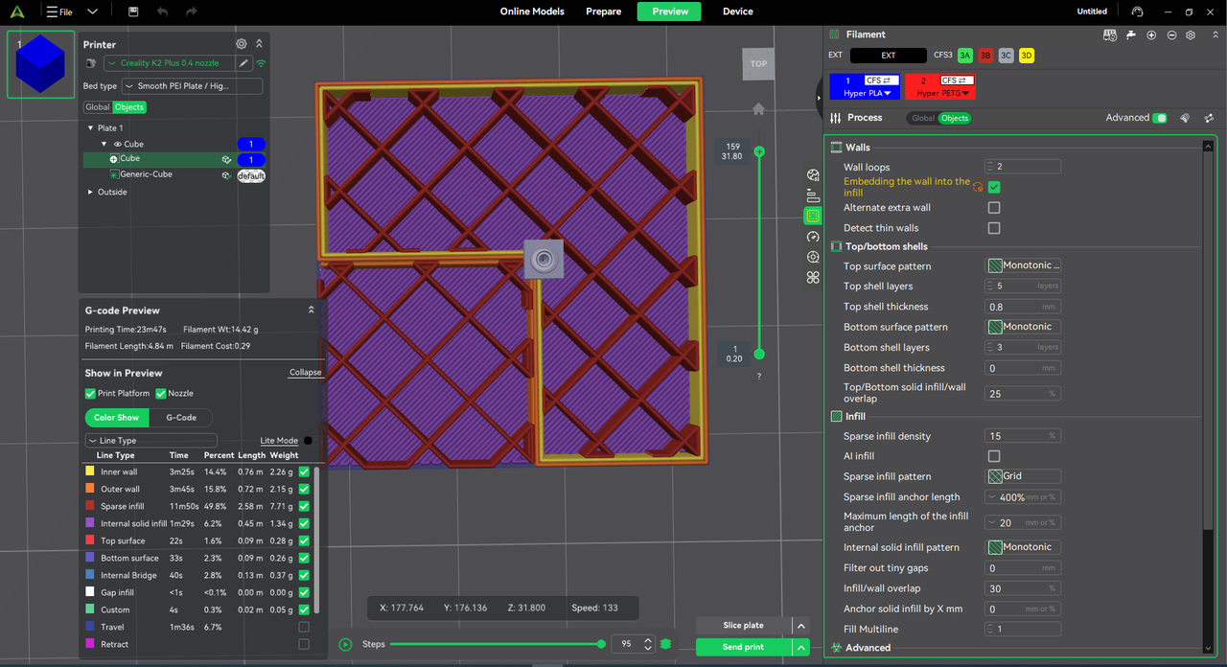Edit the Creality K2 Plus printer preset
The image size is (1227, 667).
click(x=243, y=63)
